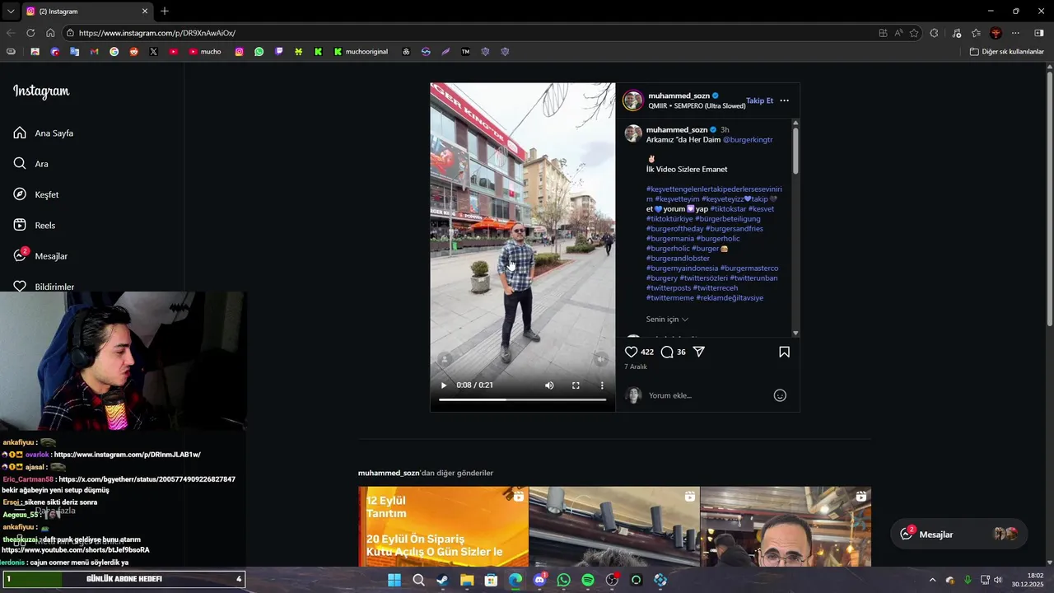Open the X bookmark in bookmarks bar

153,51
